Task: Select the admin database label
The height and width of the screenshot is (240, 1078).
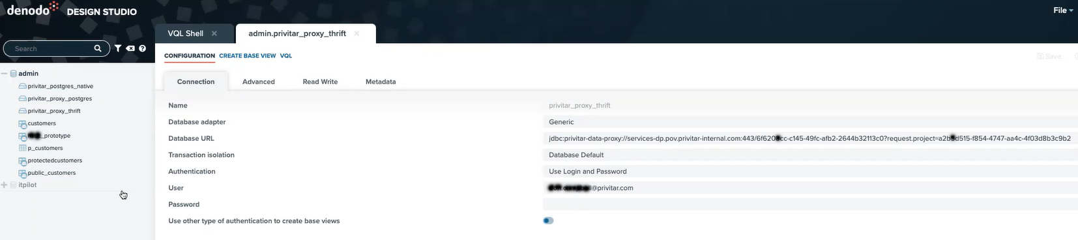Action: (x=29, y=74)
